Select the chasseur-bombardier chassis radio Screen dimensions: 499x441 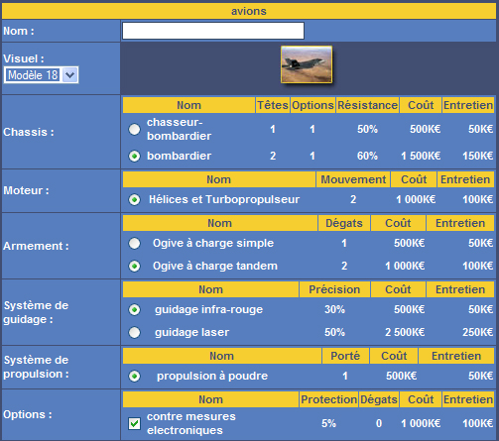pos(134,129)
